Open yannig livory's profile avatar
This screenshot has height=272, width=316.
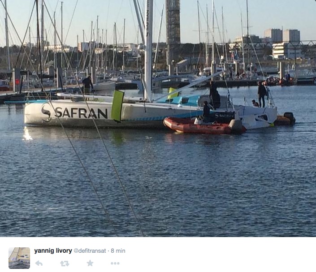point(19,258)
